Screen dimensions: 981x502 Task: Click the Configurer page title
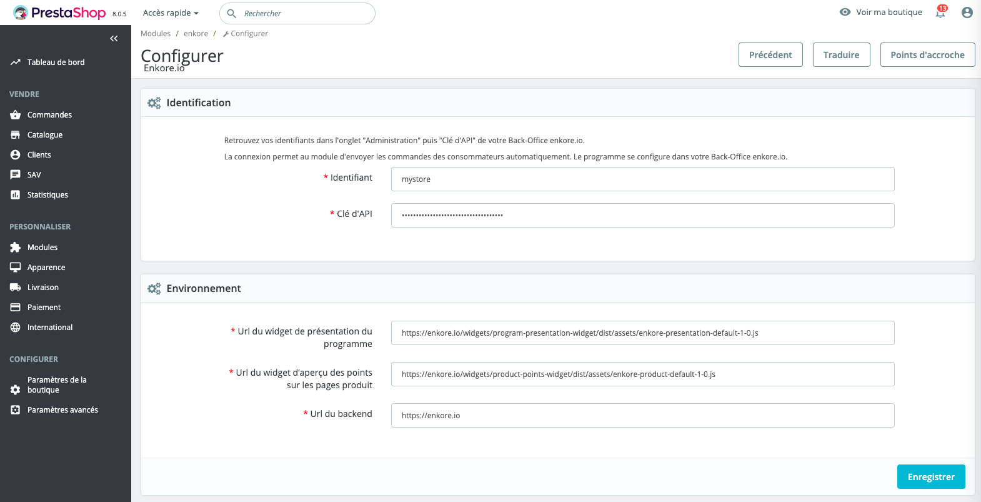tap(182, 56)
